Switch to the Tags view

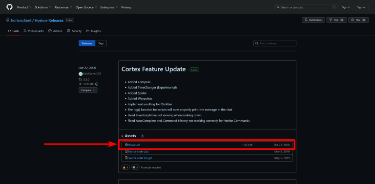click(101, 43)
